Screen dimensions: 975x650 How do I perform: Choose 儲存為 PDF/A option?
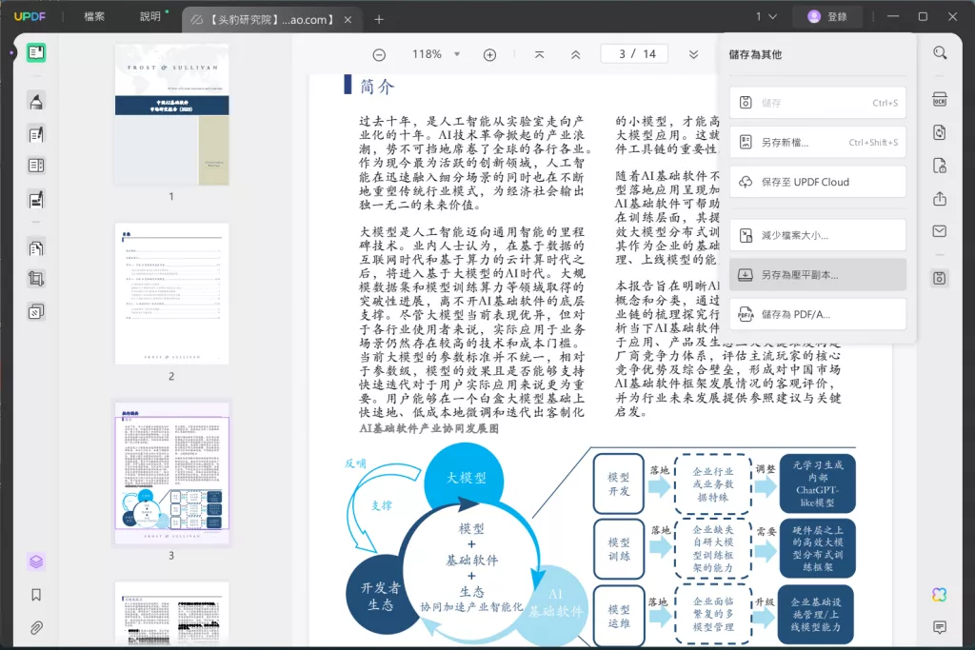click(817, 314)
